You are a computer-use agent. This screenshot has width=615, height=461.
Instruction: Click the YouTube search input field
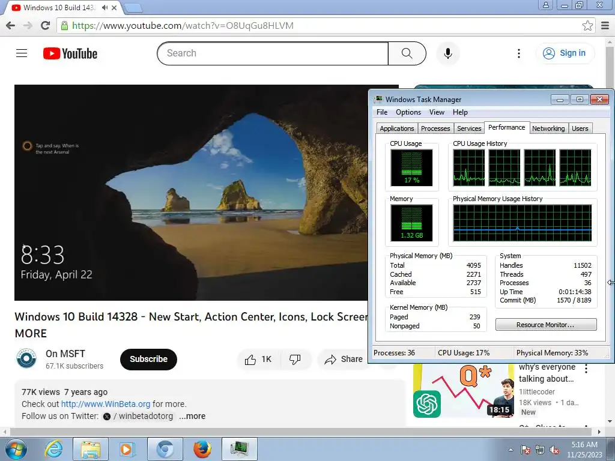coord(273,53)
